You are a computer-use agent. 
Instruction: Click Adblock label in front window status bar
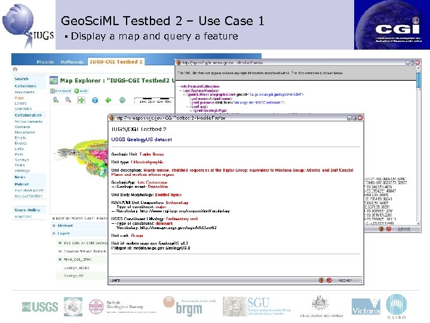click(345, 281)
